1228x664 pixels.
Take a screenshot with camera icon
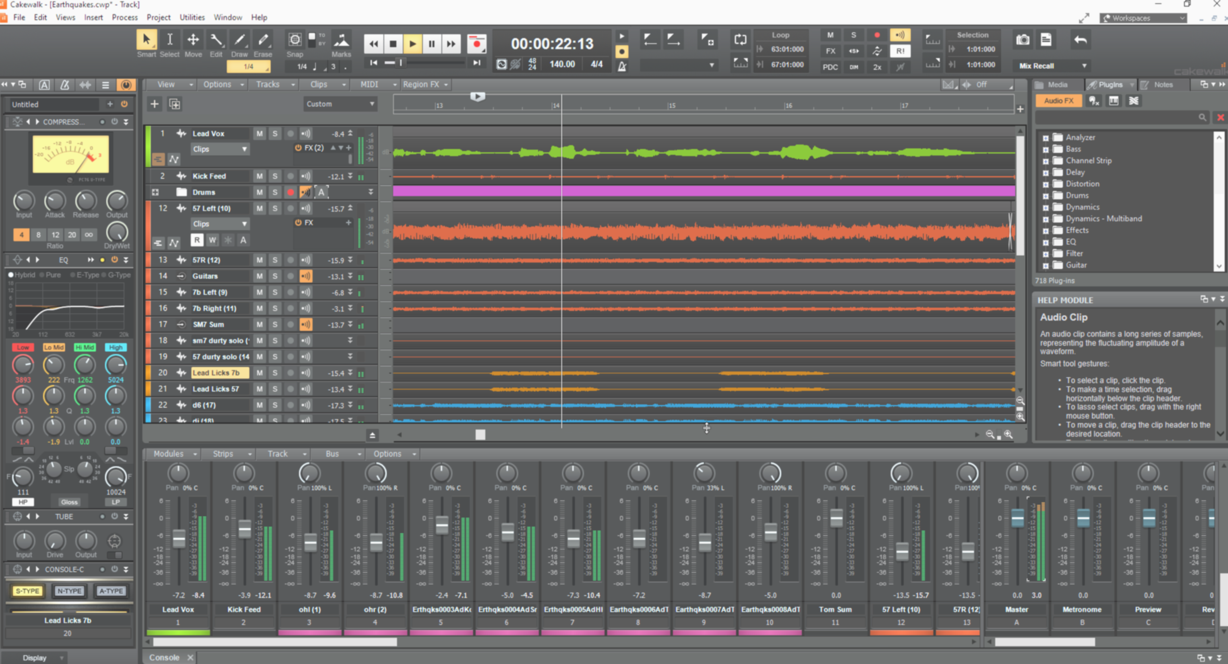pos(1023,40)
